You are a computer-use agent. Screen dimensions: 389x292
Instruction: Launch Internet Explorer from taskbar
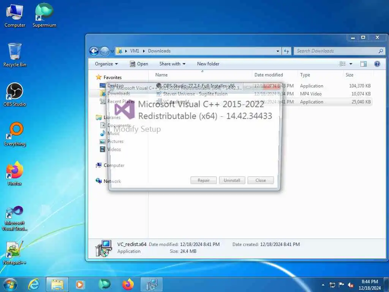click(34, 284)
